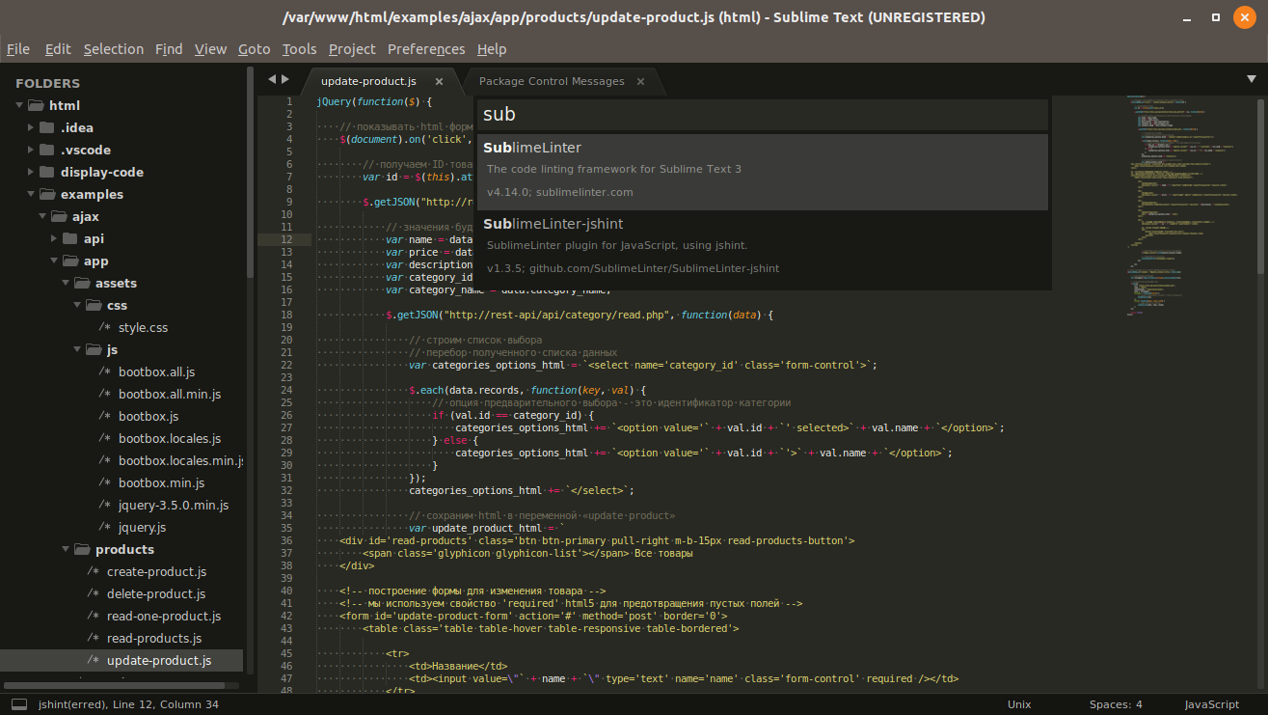Image resolution: width=1268 pixels, height=715 pixels.
Task: Close the update-product.js tab
Action: pos(439,81)
